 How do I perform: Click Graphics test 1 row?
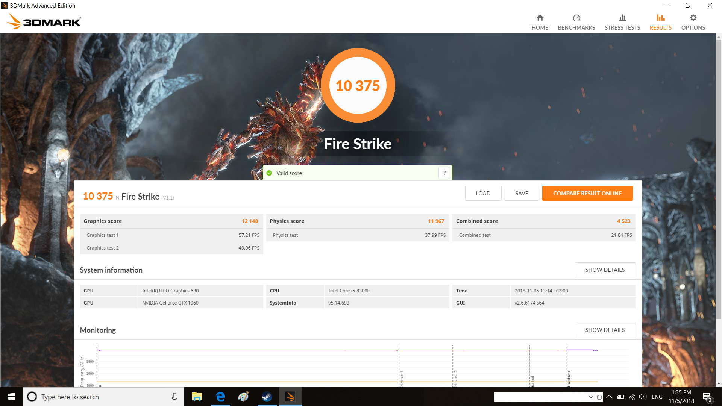[x=171, y=235]
